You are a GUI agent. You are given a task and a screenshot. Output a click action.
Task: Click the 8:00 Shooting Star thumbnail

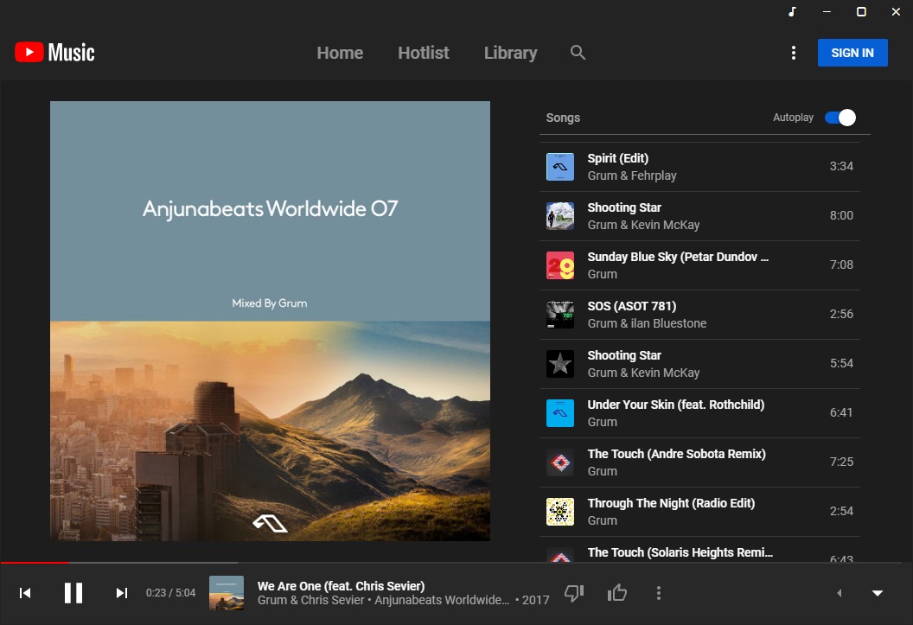560,216
